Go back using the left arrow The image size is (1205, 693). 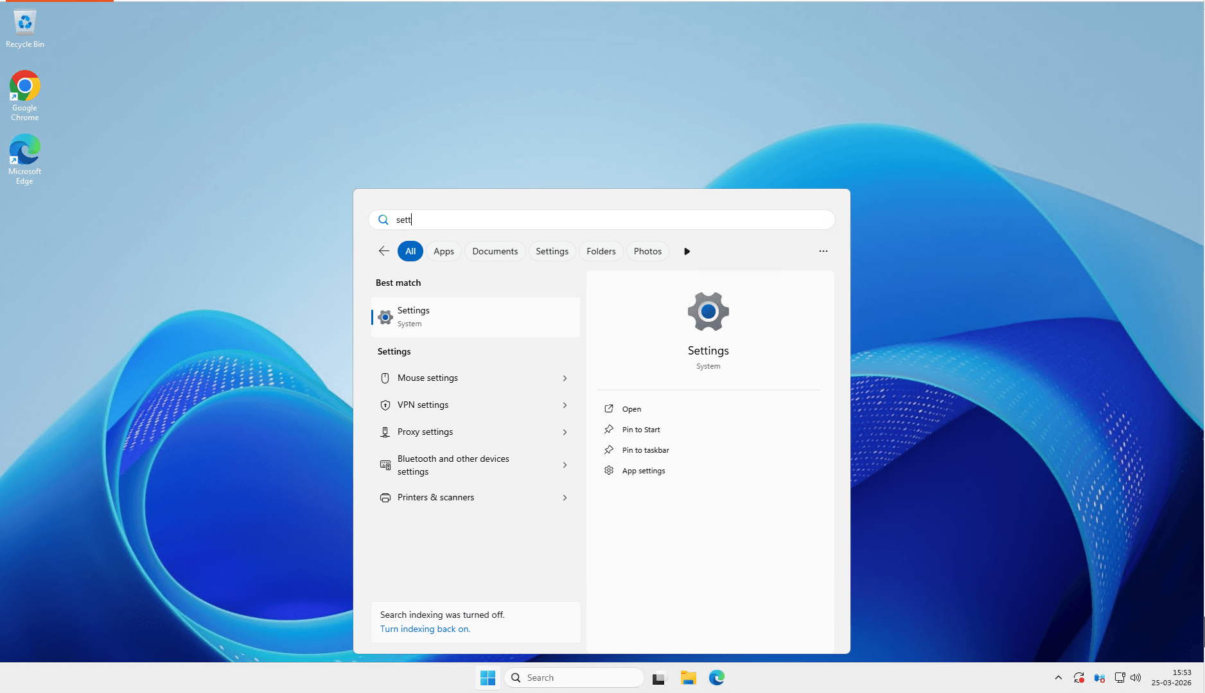384,251
